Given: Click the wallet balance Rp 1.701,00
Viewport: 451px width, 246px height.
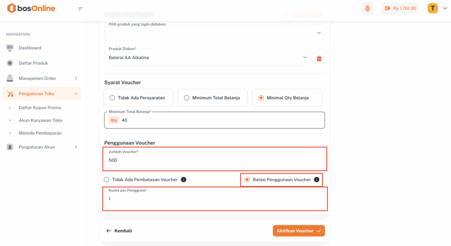Looking at the screenshot, I should 400,8.
